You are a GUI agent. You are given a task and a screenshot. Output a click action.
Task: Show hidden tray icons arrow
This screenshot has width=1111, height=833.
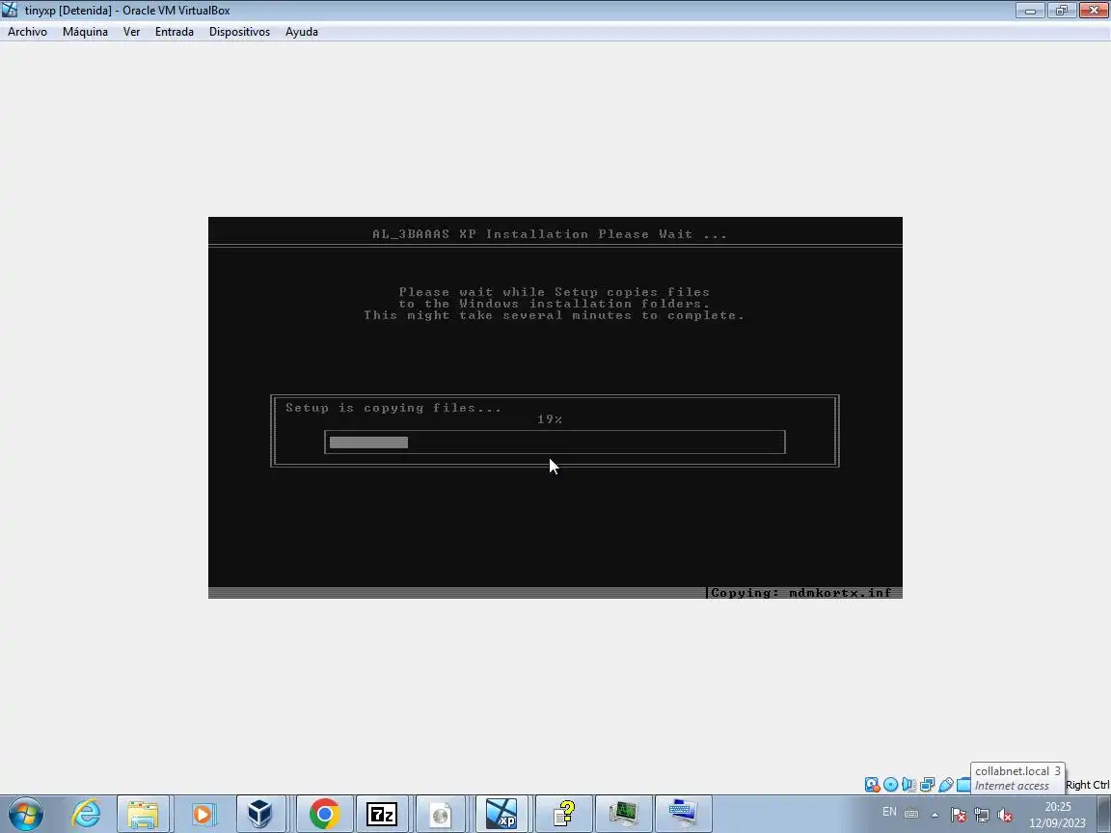[935, 815]
